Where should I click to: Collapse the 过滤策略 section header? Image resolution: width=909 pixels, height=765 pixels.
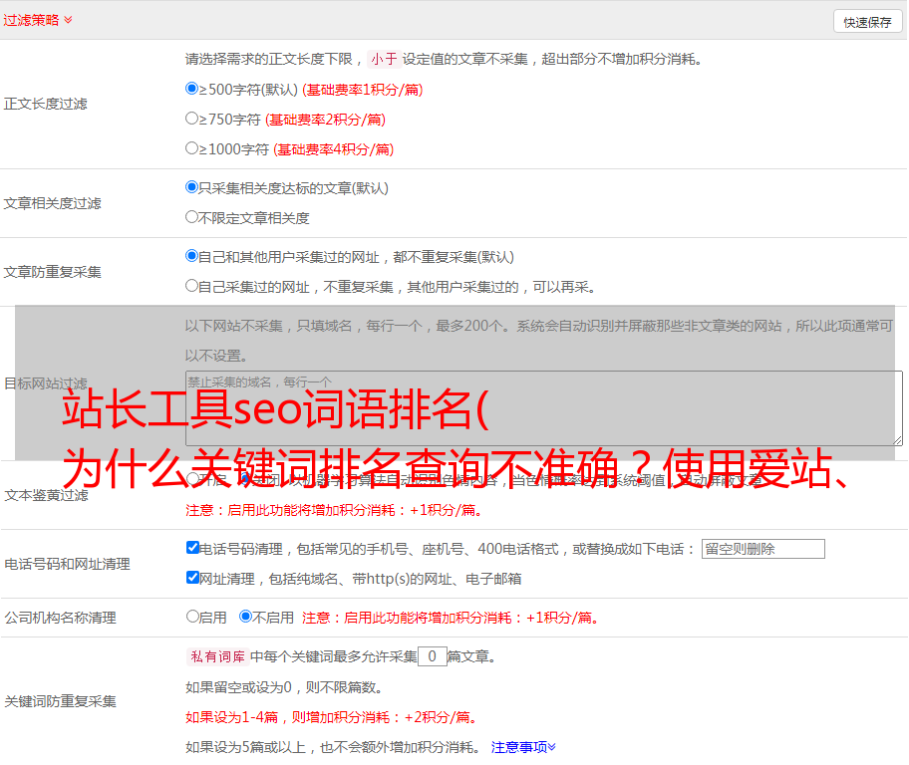click(38, 20)
